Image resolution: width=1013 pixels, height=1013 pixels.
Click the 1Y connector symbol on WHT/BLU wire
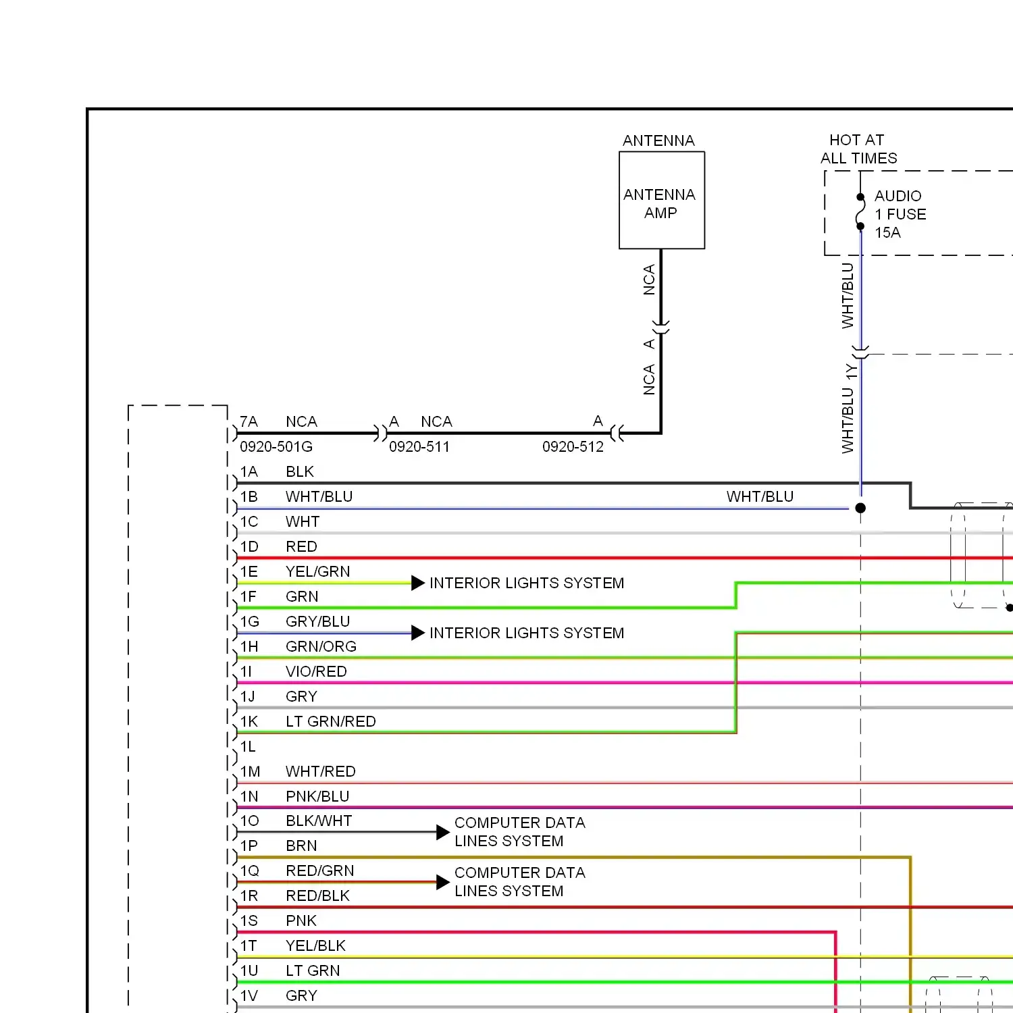coord(860,353)
